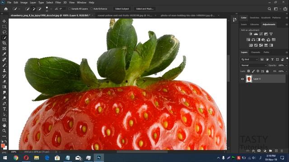289x162 pixels.
Task: Open the Paths tab
Action: point(266,52)
